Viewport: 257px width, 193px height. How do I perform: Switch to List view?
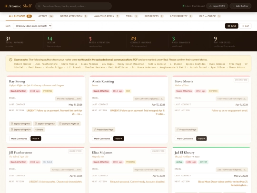245,26
